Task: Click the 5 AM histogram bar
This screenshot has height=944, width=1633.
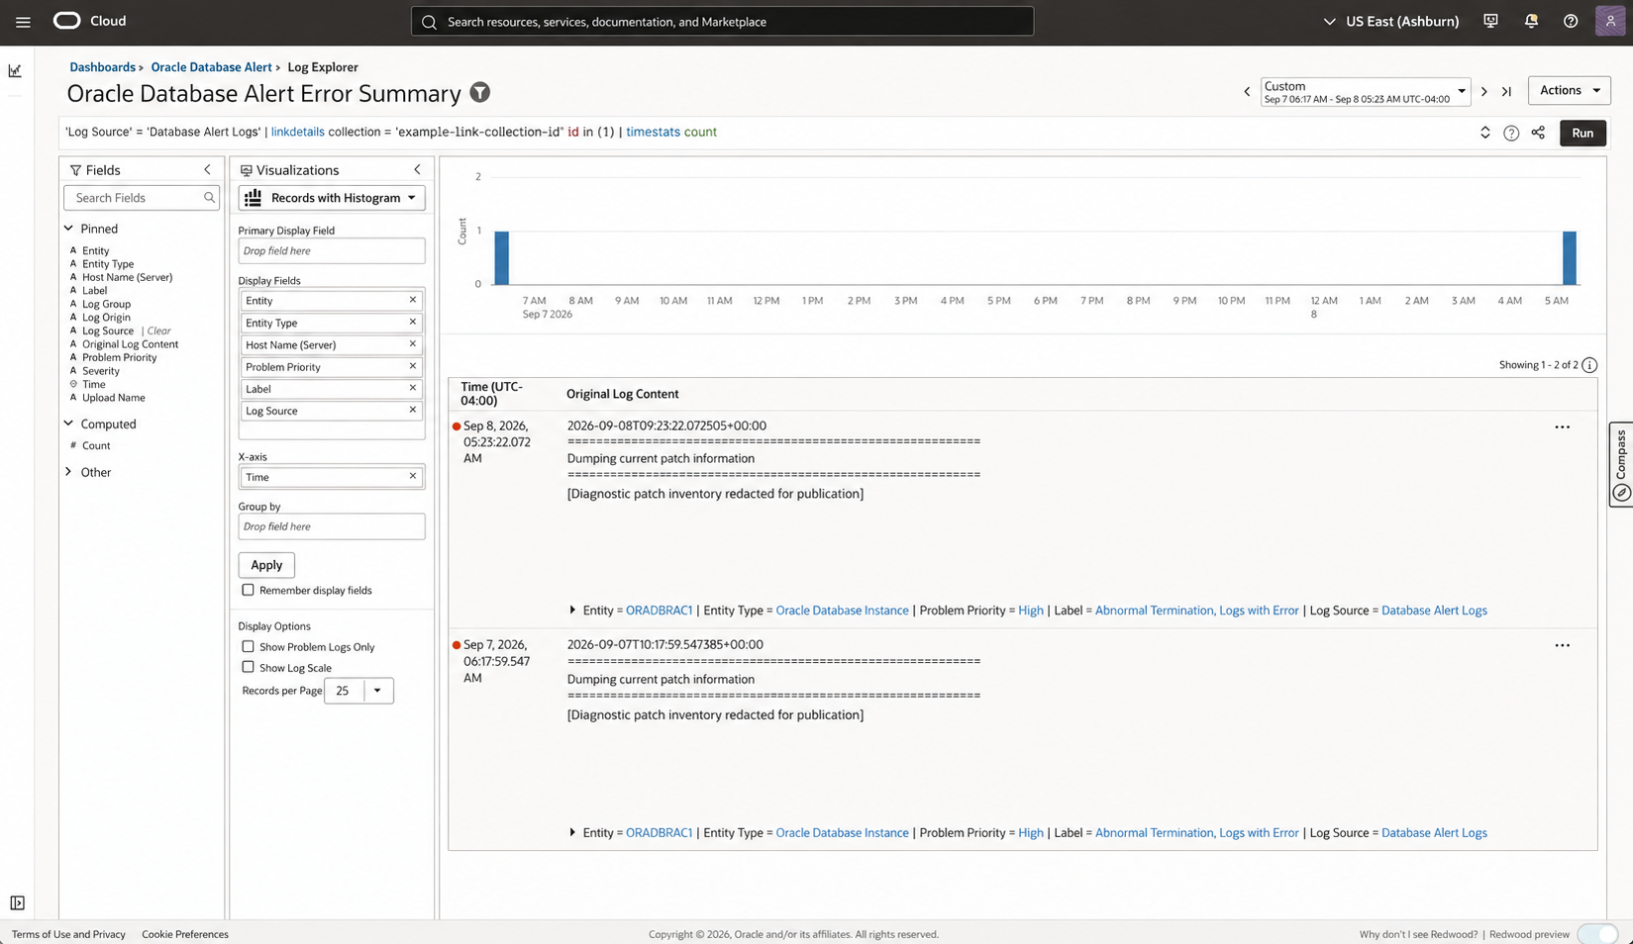Action: [1570, 257]
